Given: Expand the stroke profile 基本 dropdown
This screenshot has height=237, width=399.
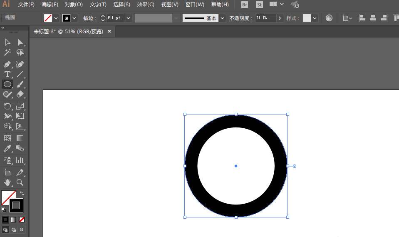Looking at the screenshot, I should point(222,18).
